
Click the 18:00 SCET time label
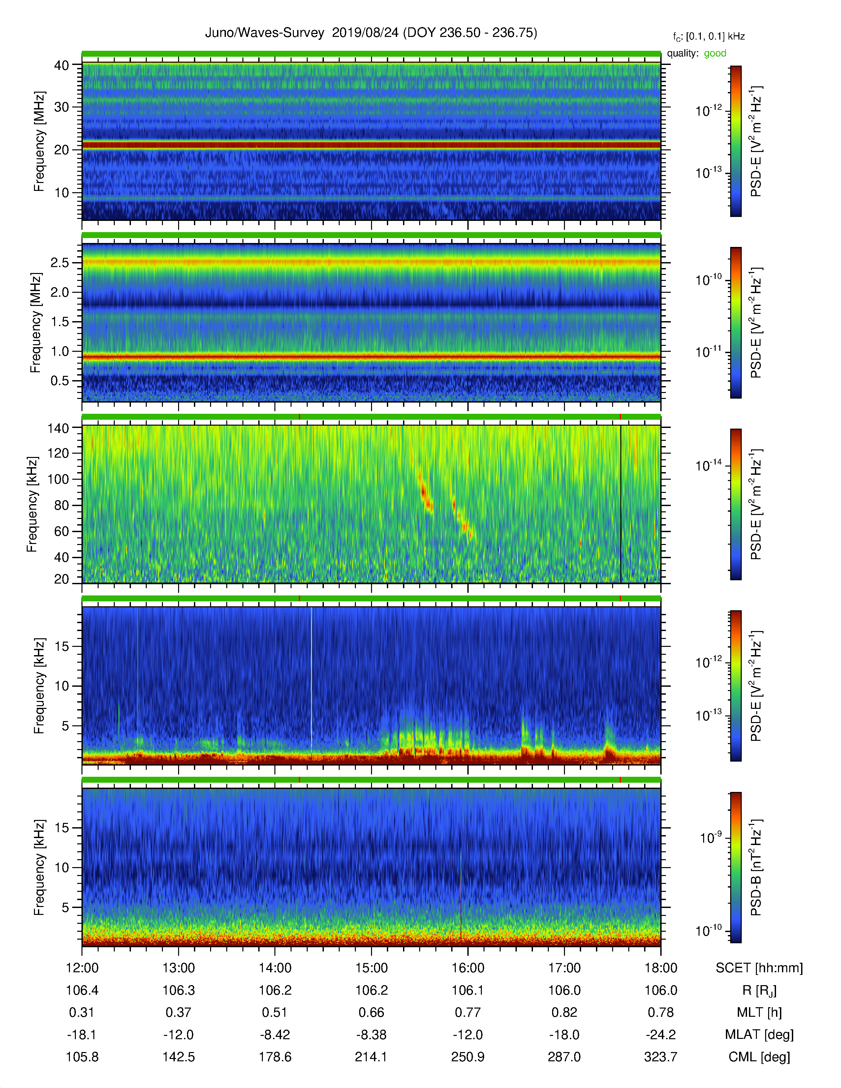point(661,968)
